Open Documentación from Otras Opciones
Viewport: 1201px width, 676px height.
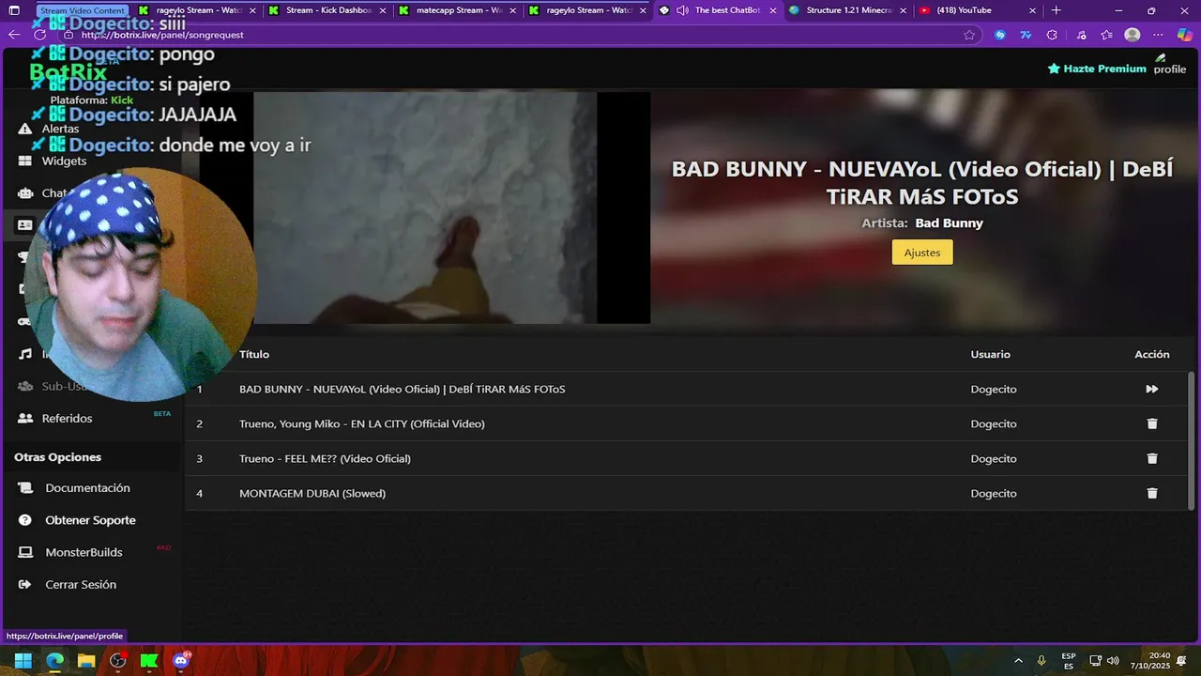87,488
